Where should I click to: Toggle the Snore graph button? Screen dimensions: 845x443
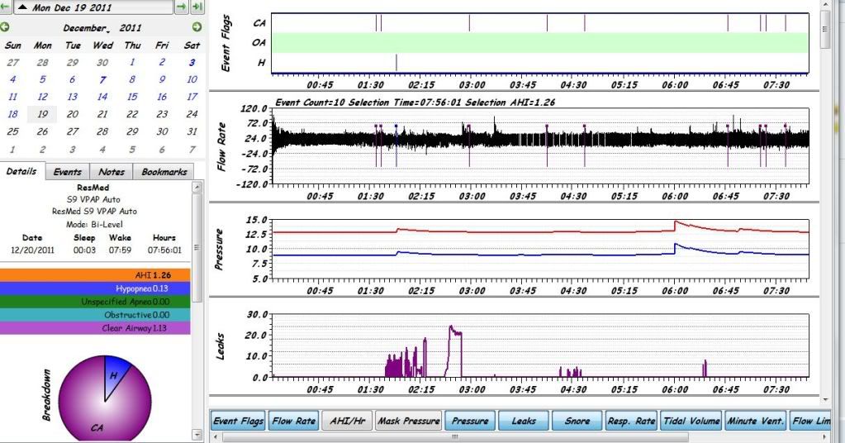577,421
